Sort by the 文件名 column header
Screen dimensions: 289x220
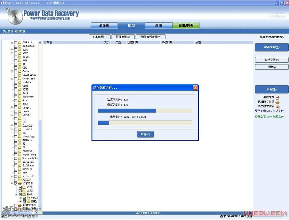coord(65,42)
